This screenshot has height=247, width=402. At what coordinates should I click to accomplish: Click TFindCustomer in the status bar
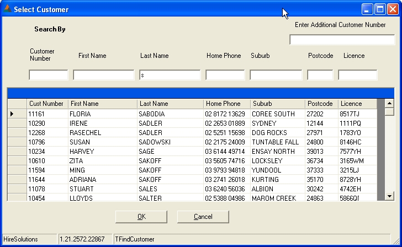click(135, 239)
